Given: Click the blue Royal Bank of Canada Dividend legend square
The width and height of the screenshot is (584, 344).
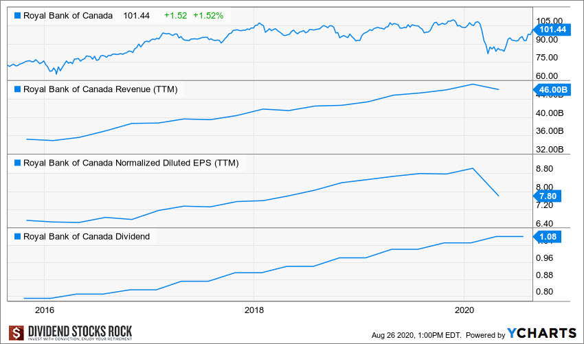Looking at the screenshot, I should 17,237.
